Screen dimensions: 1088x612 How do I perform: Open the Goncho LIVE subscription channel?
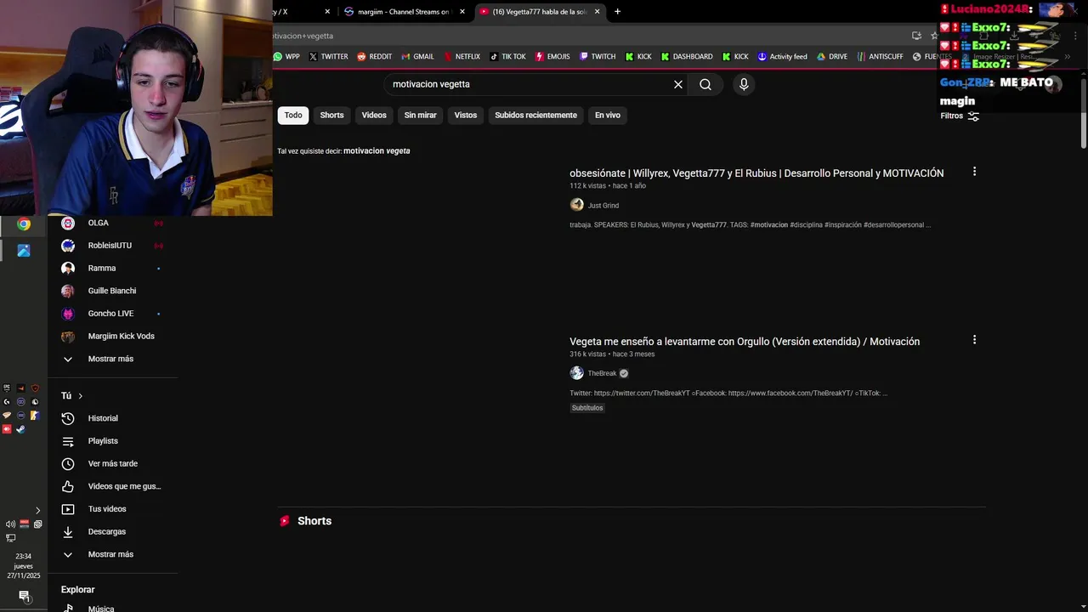(112, 314)
